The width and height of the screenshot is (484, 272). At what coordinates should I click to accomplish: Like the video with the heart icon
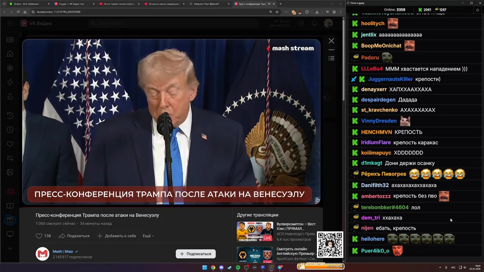click(39, 236)
